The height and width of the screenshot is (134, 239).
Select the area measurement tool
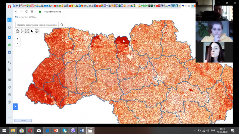(27, 31)
